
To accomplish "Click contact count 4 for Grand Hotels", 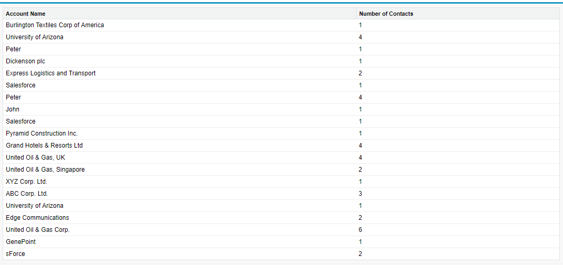I will pos(360,146).
